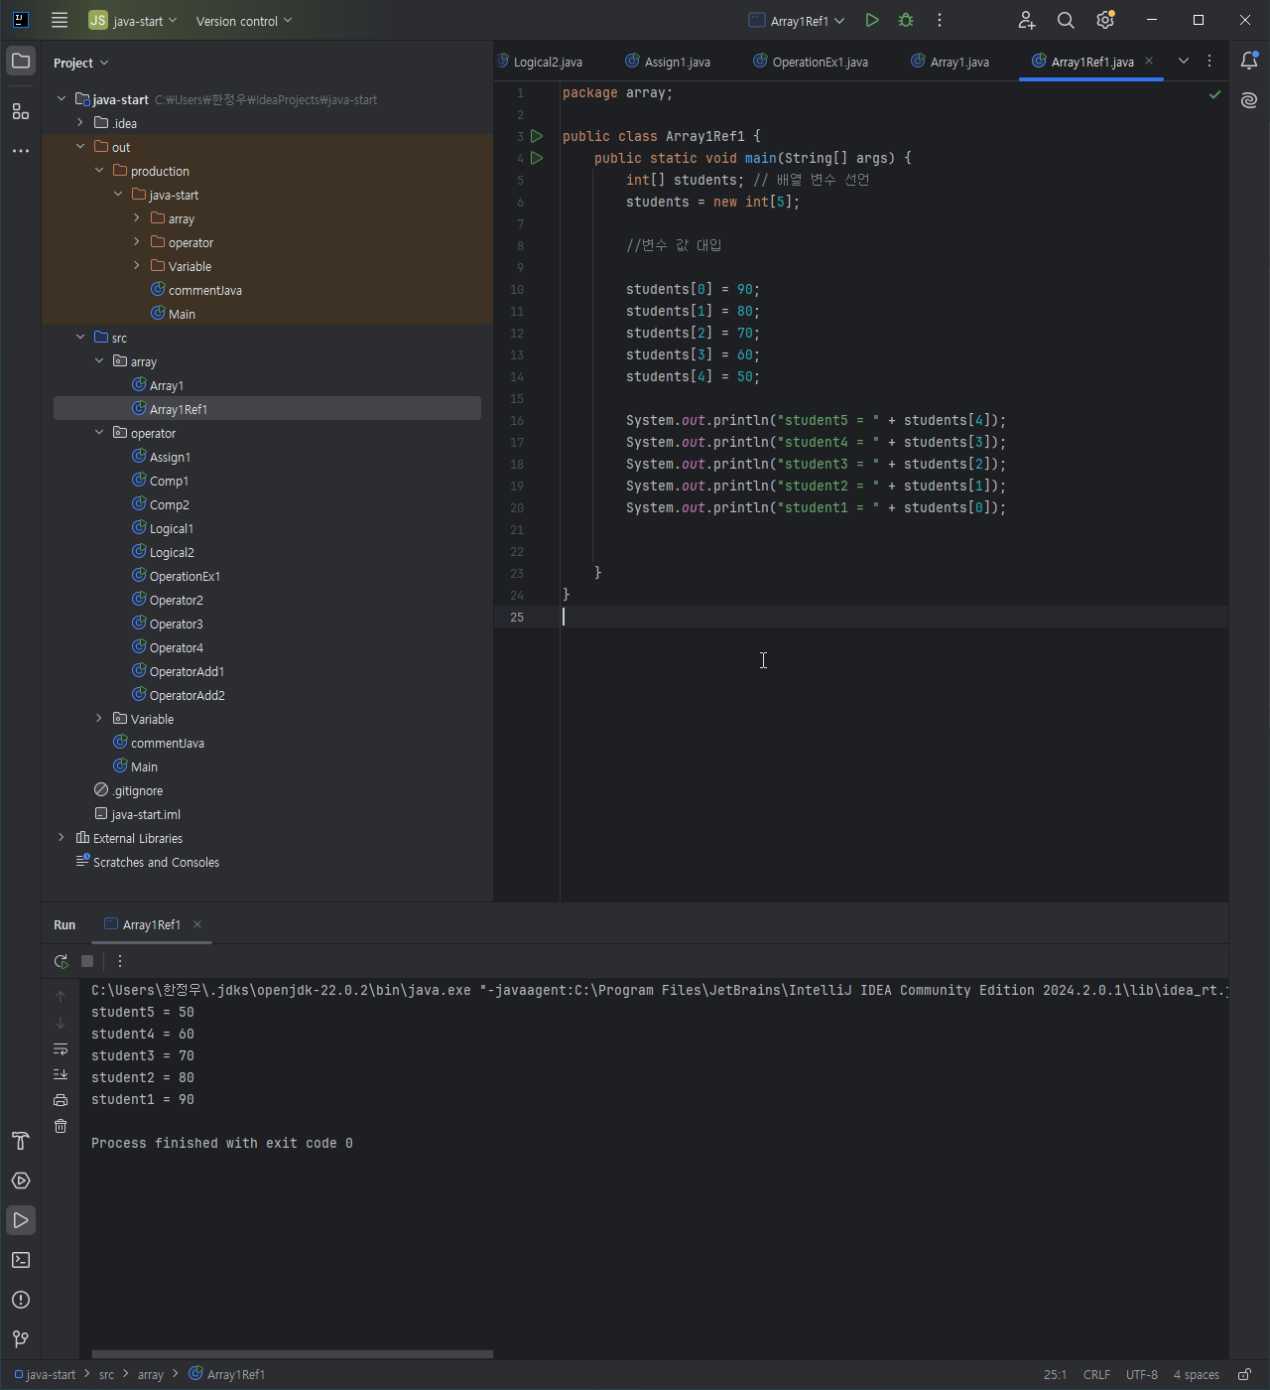
Task: Open Project view selector dropdown
Action: point(81,63)
